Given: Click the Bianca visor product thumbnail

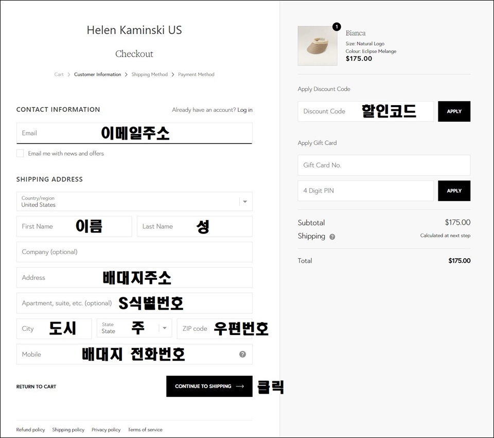Looking at the screenshot, I should click(x=317, y=46).
